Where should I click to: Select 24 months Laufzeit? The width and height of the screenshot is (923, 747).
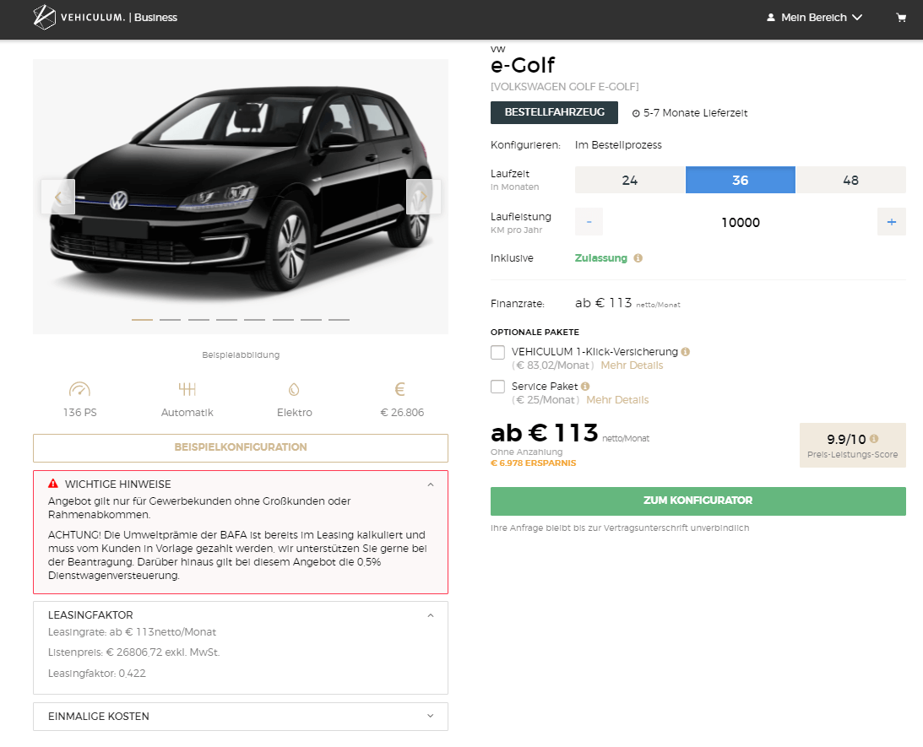tap(630, 180)
